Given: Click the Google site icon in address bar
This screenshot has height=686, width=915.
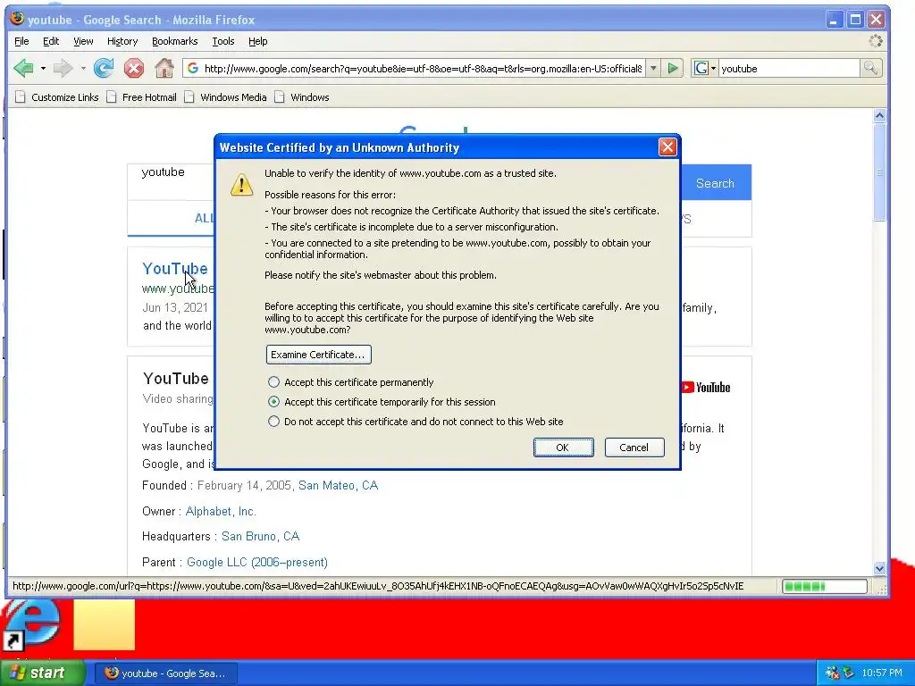Looking at the screenshot, I should 193,68.
